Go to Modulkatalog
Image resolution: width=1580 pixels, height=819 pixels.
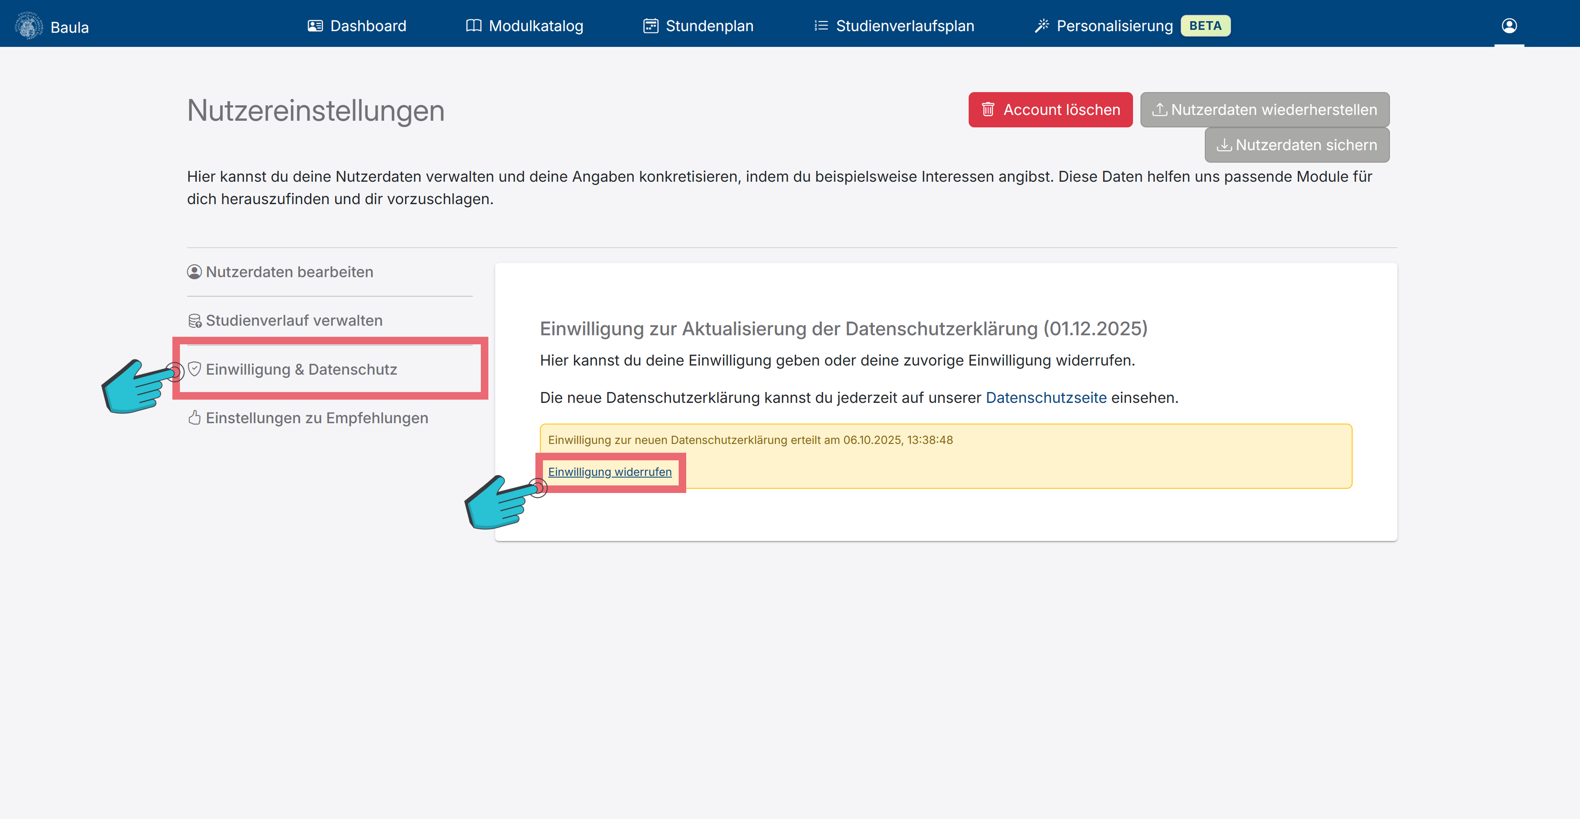tap(524, 26)
